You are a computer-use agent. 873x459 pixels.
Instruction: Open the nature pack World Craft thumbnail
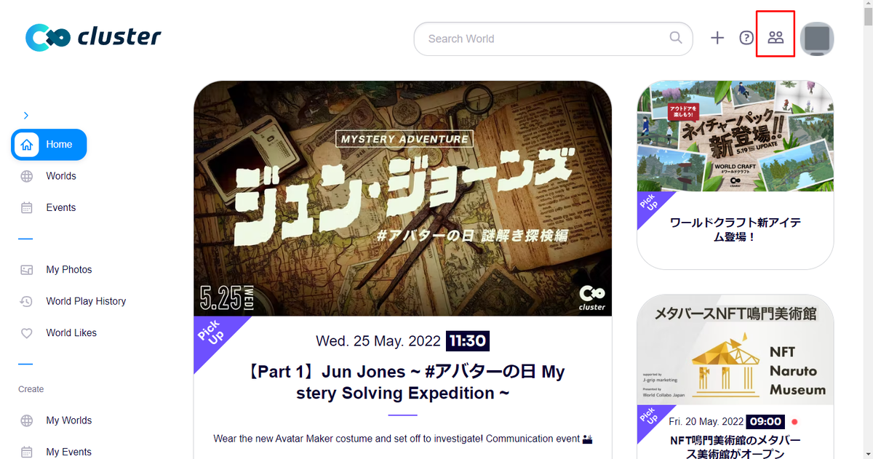tap(735, 136)
